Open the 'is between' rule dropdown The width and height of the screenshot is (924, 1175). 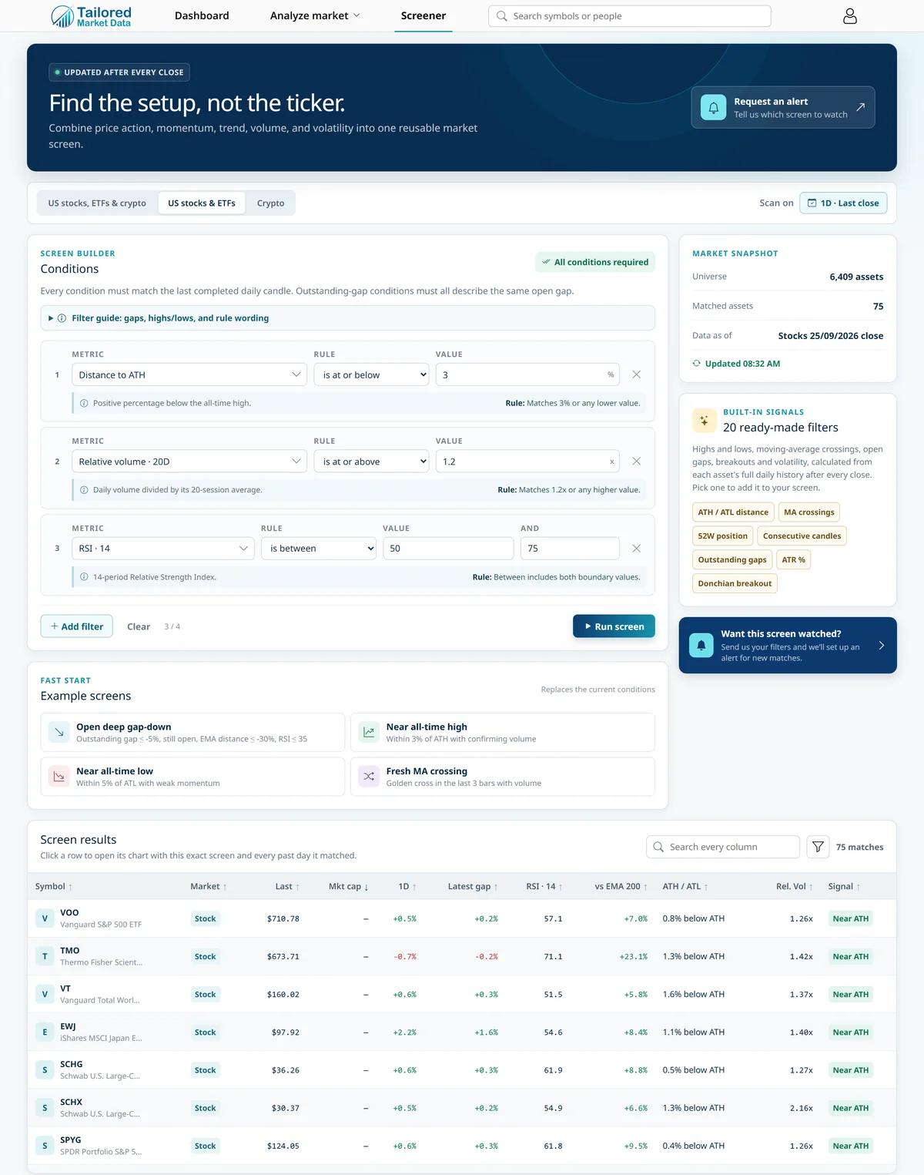(319, 549)
